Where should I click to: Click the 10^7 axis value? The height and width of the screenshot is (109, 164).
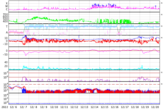point(6,73)
